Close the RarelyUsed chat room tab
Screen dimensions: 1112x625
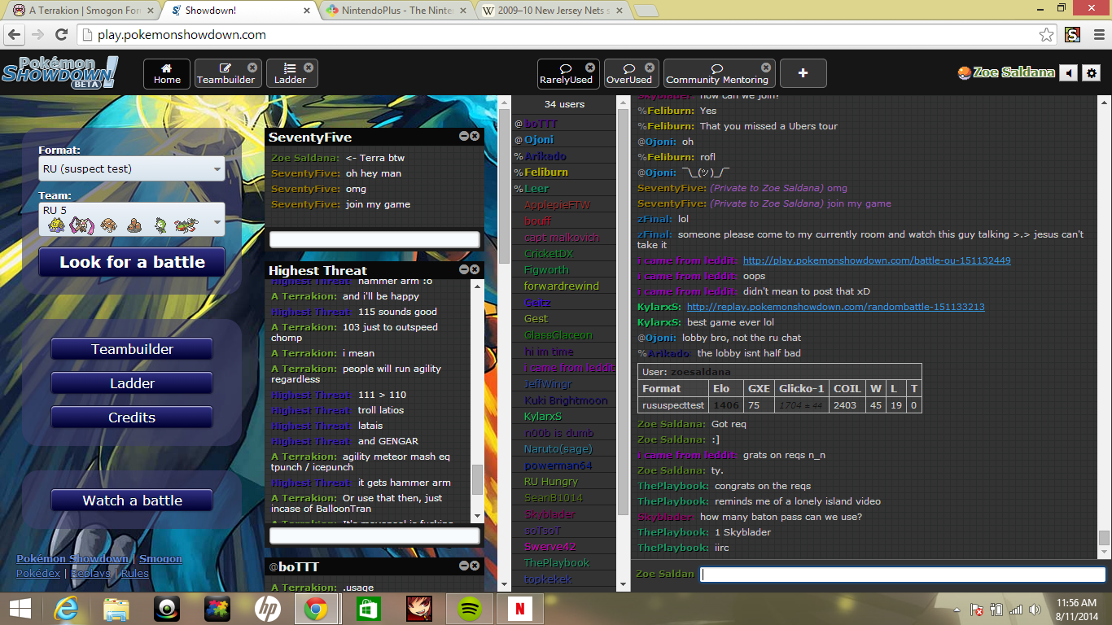(590, 68)
